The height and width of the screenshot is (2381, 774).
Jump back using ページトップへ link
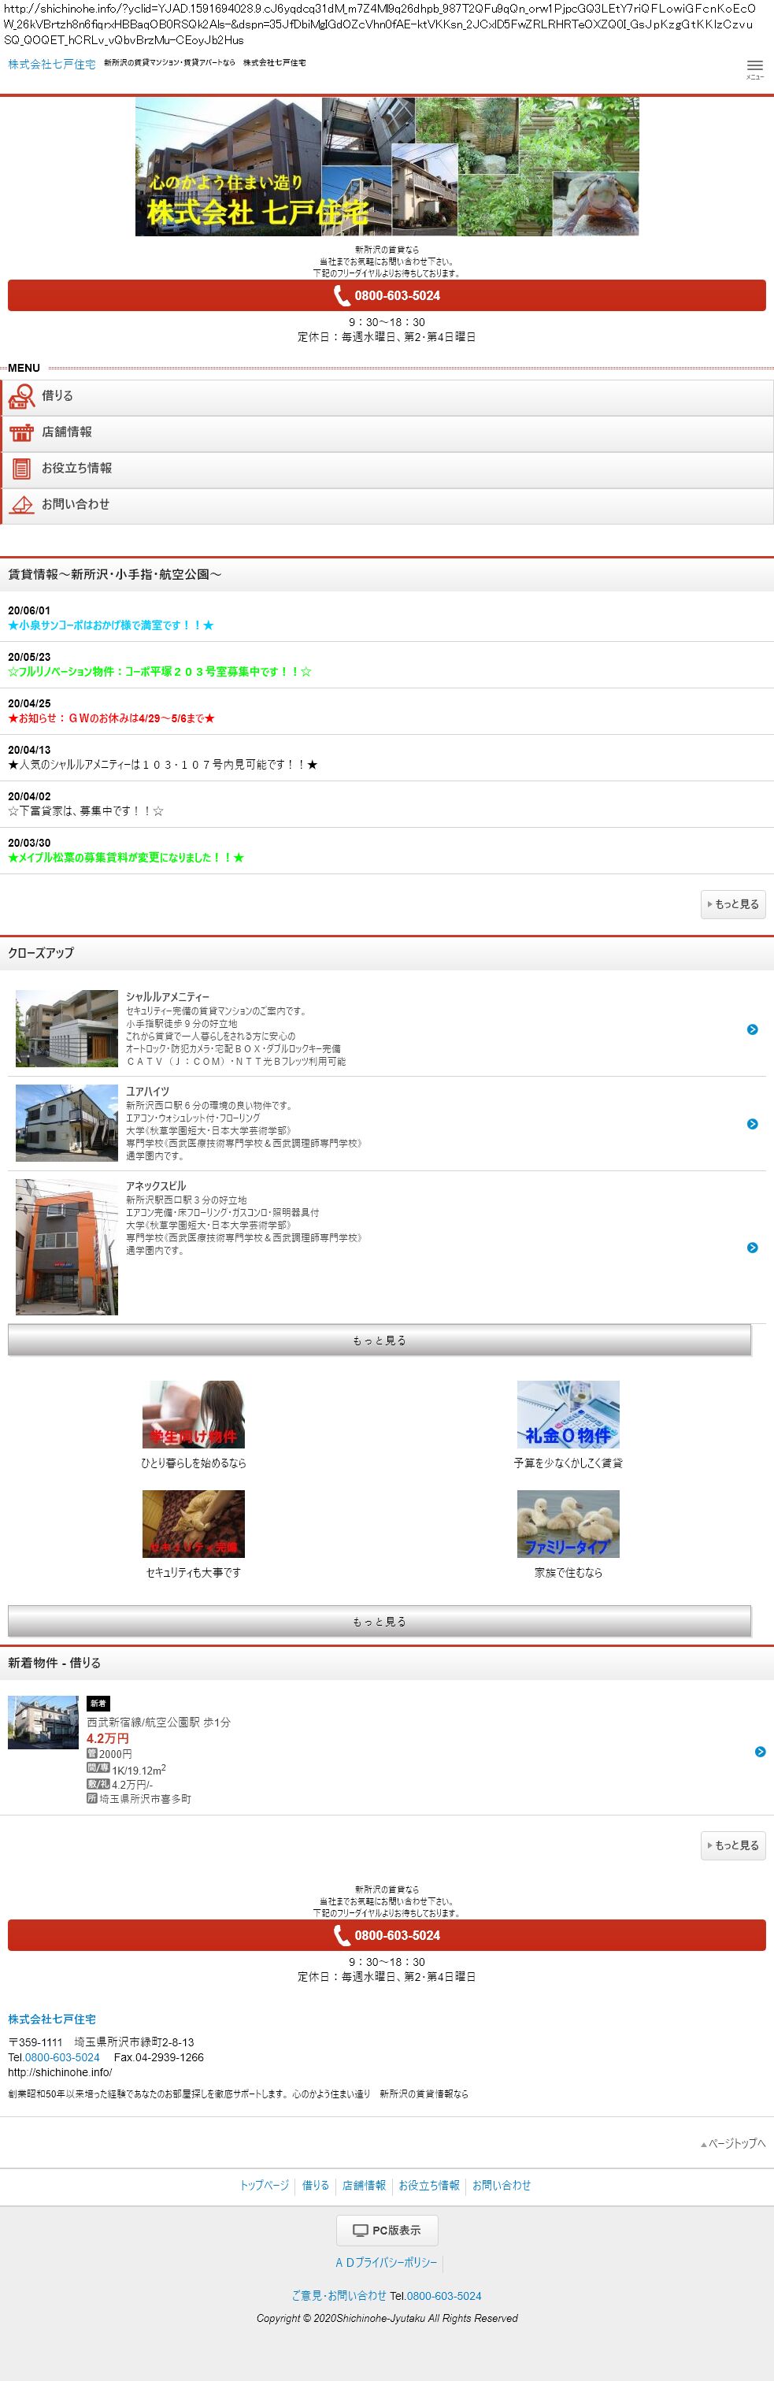[733, 2143]
